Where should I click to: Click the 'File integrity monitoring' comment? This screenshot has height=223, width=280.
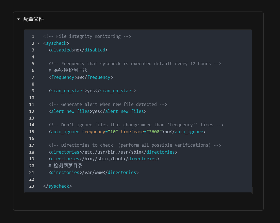[x=87, y=36]
